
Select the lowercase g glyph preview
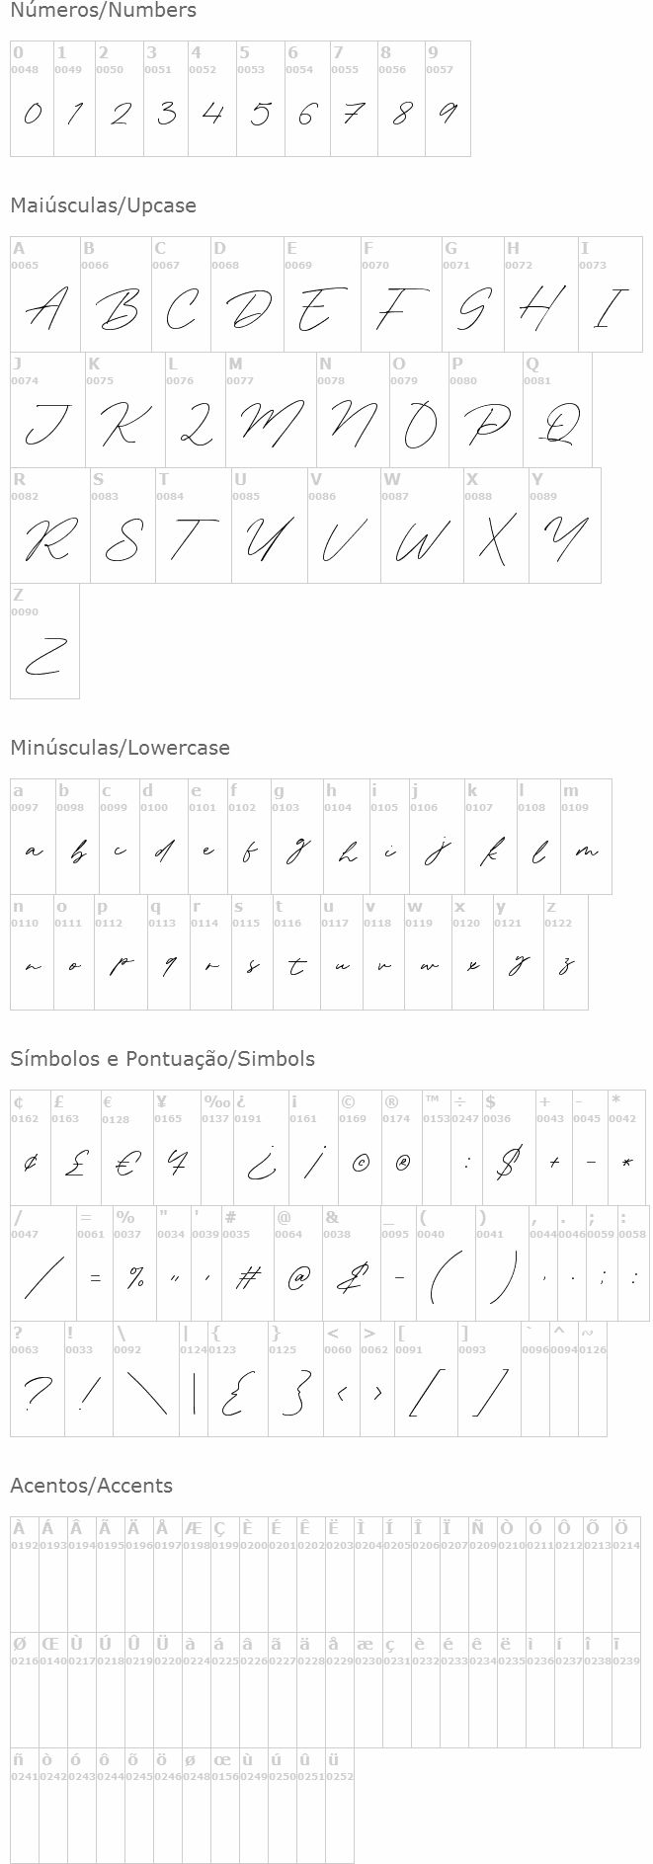tap(295, 851)
